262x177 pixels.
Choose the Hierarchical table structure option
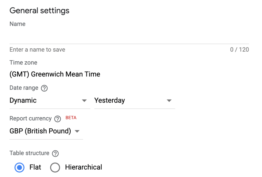55,167
